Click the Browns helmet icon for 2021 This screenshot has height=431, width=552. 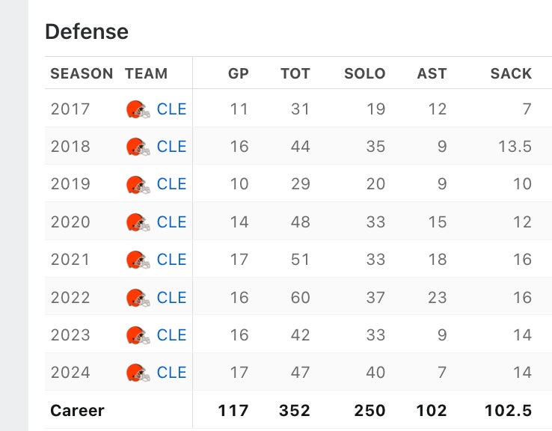(138, 260)
